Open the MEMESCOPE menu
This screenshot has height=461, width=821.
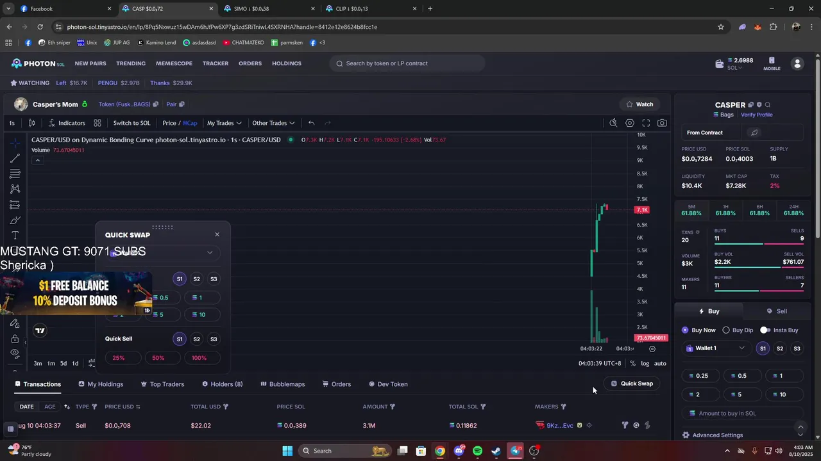point(174,63)
